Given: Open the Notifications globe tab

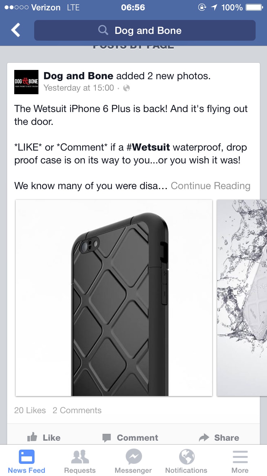Looking at the screenshot, I should pos(187,461).
